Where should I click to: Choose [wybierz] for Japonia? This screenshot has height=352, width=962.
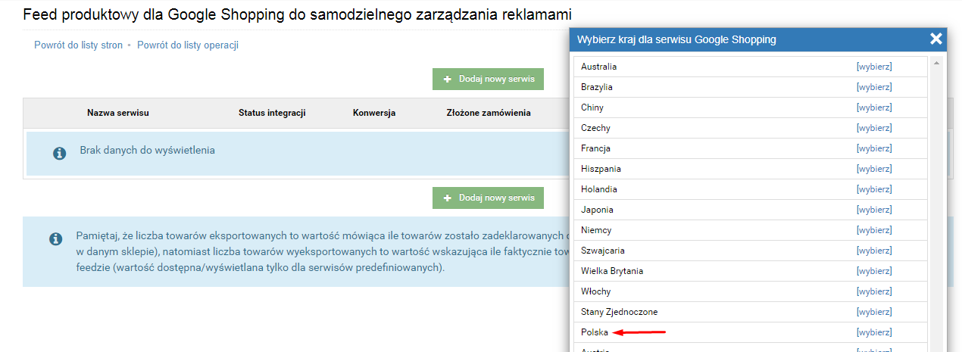pyautogui.click(x=874, y=210)
